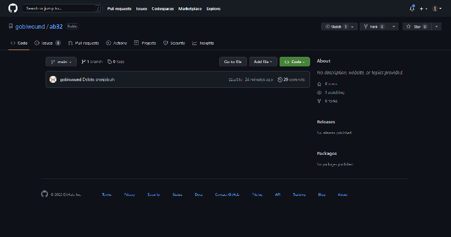View the 29 commits history
Image resolution: width=451 pixels, height=237 pixels.
click(x=291, y=79)
